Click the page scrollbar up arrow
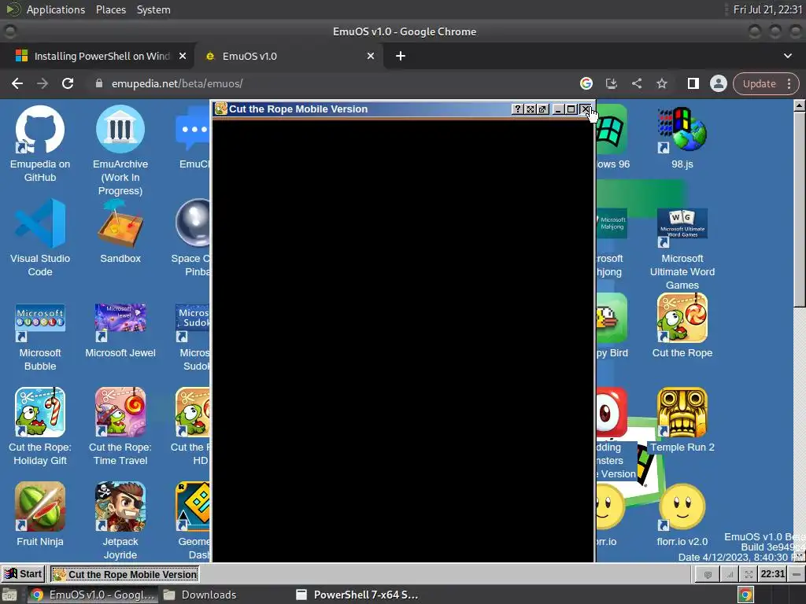 [800, 106]
